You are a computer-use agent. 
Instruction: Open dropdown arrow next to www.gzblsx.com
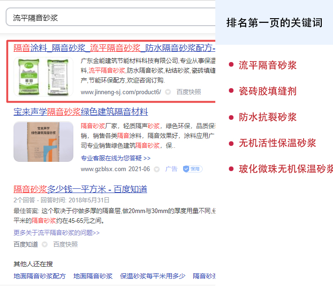coord(157,169)
